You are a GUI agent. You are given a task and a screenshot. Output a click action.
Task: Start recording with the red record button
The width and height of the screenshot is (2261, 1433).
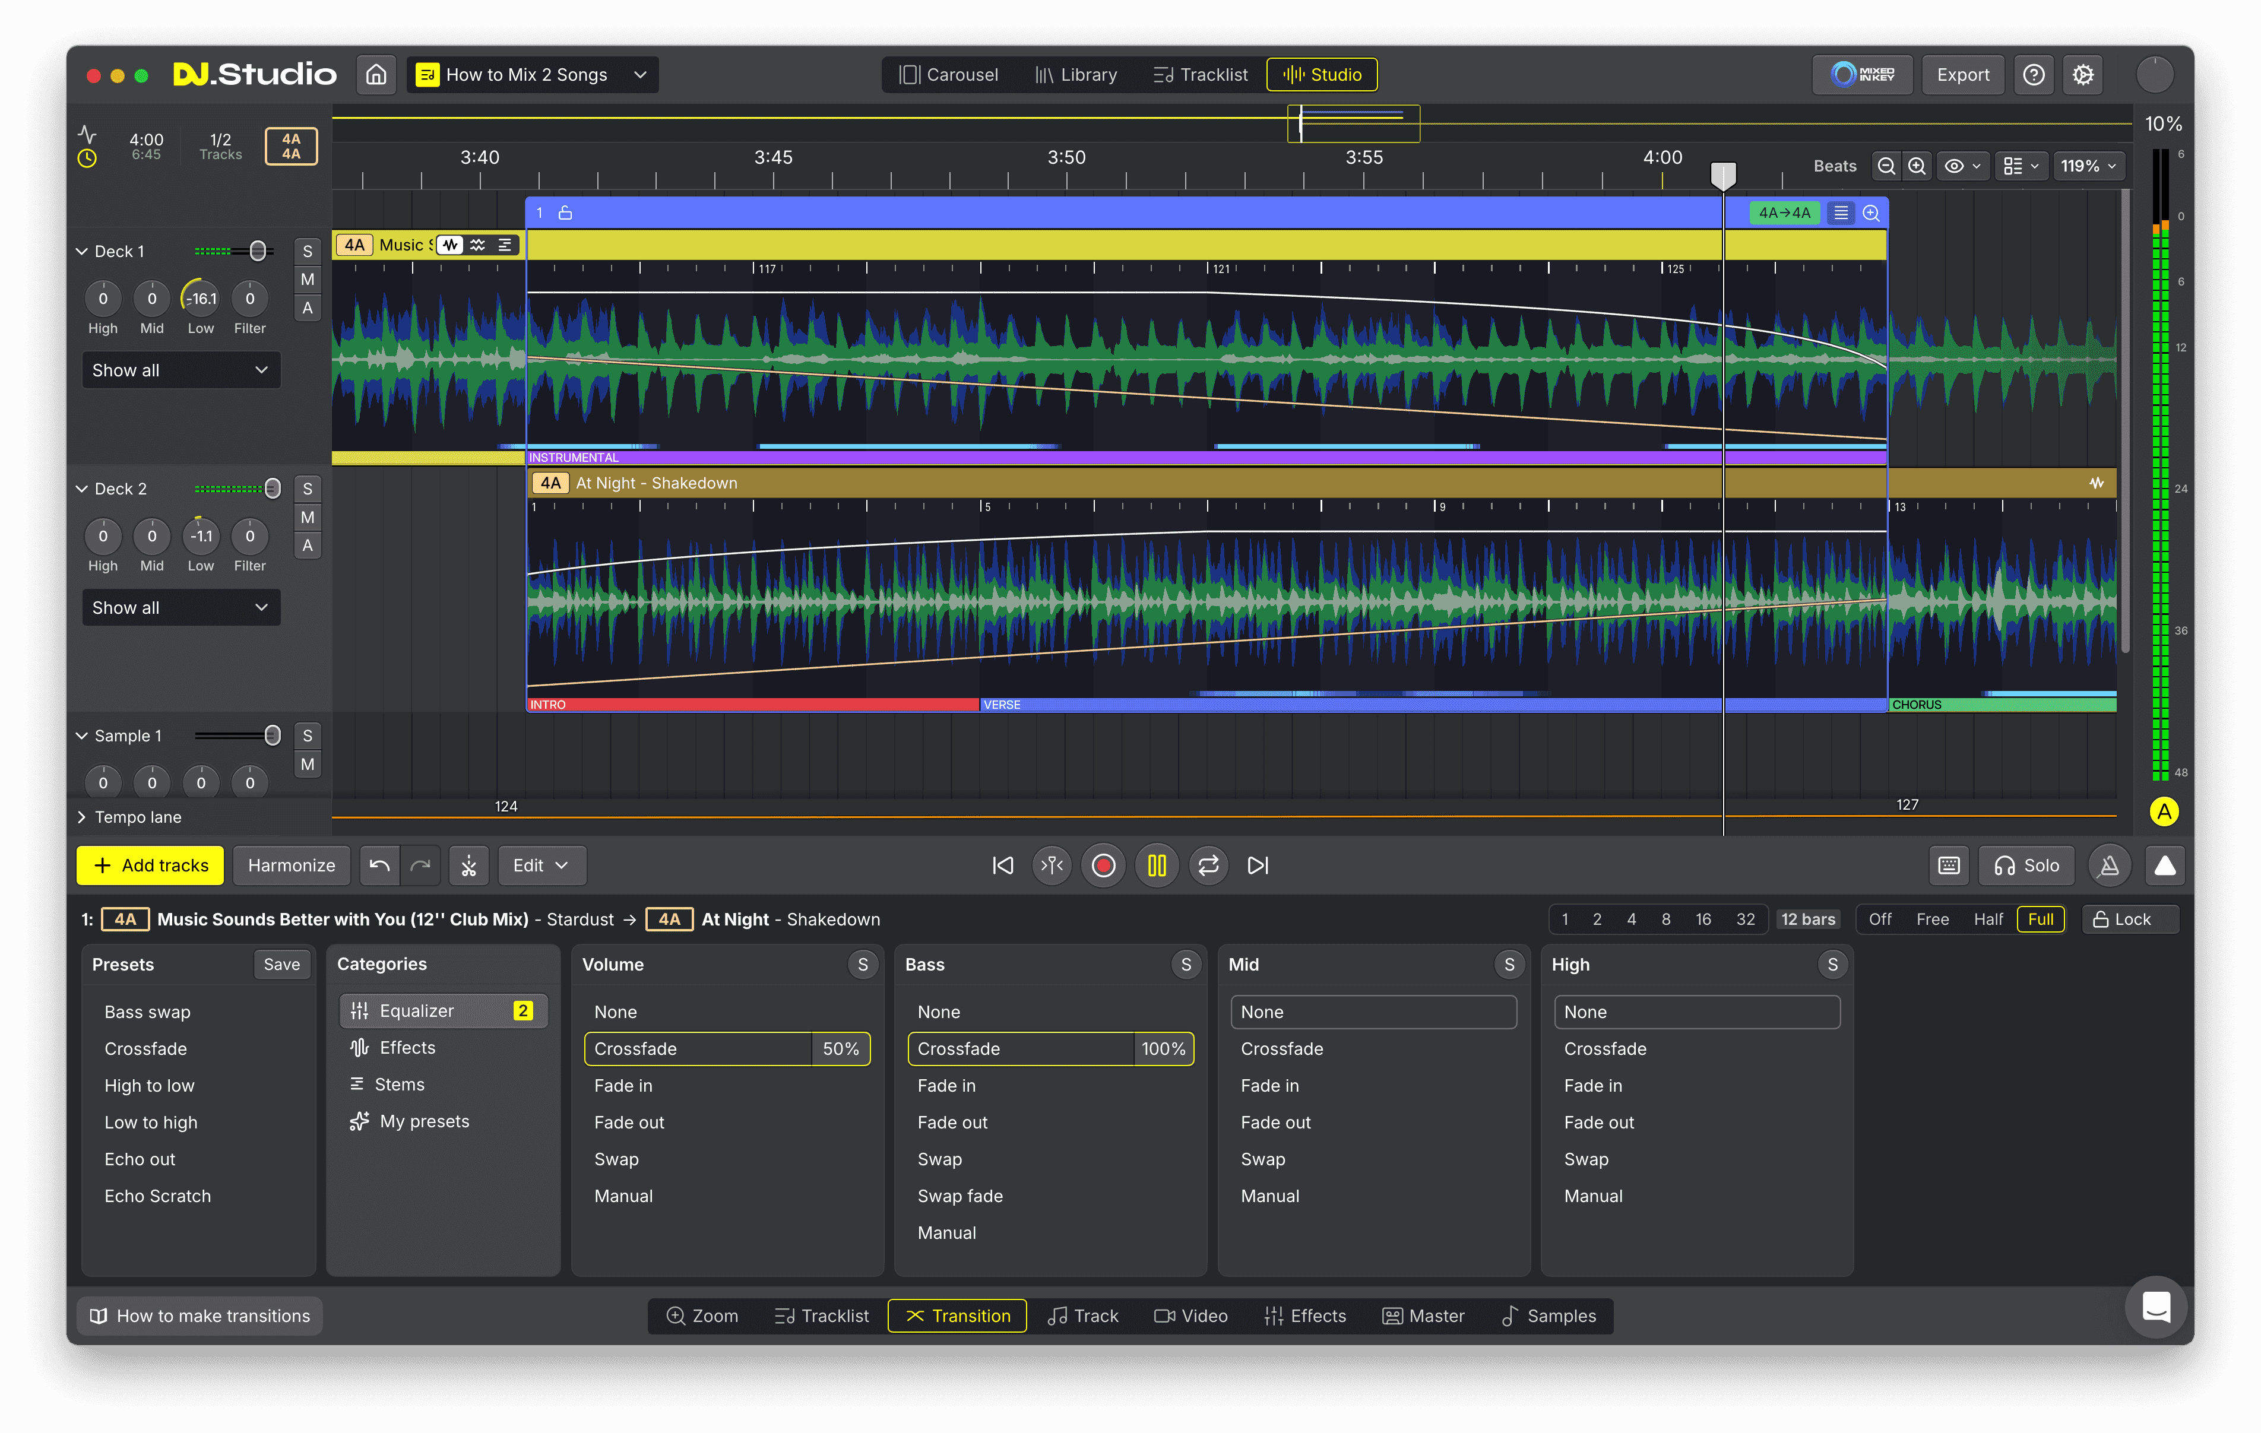(1103, 865)
